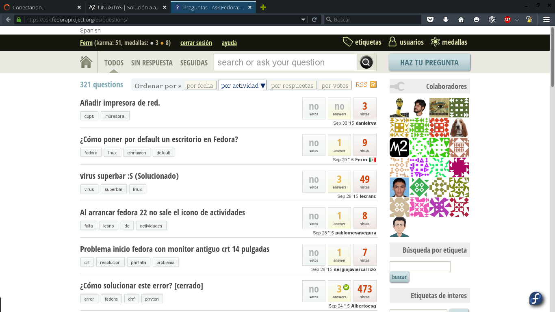The width and height of the screenshot is (555, 312).
Task: Open the URL history dropdown arrow
Action: point(303,19)
